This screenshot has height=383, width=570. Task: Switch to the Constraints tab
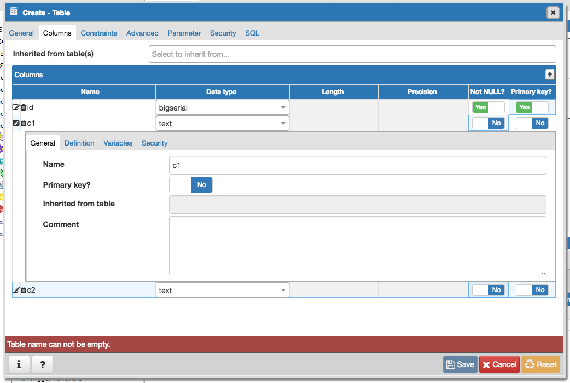click(x=99, y=33)
